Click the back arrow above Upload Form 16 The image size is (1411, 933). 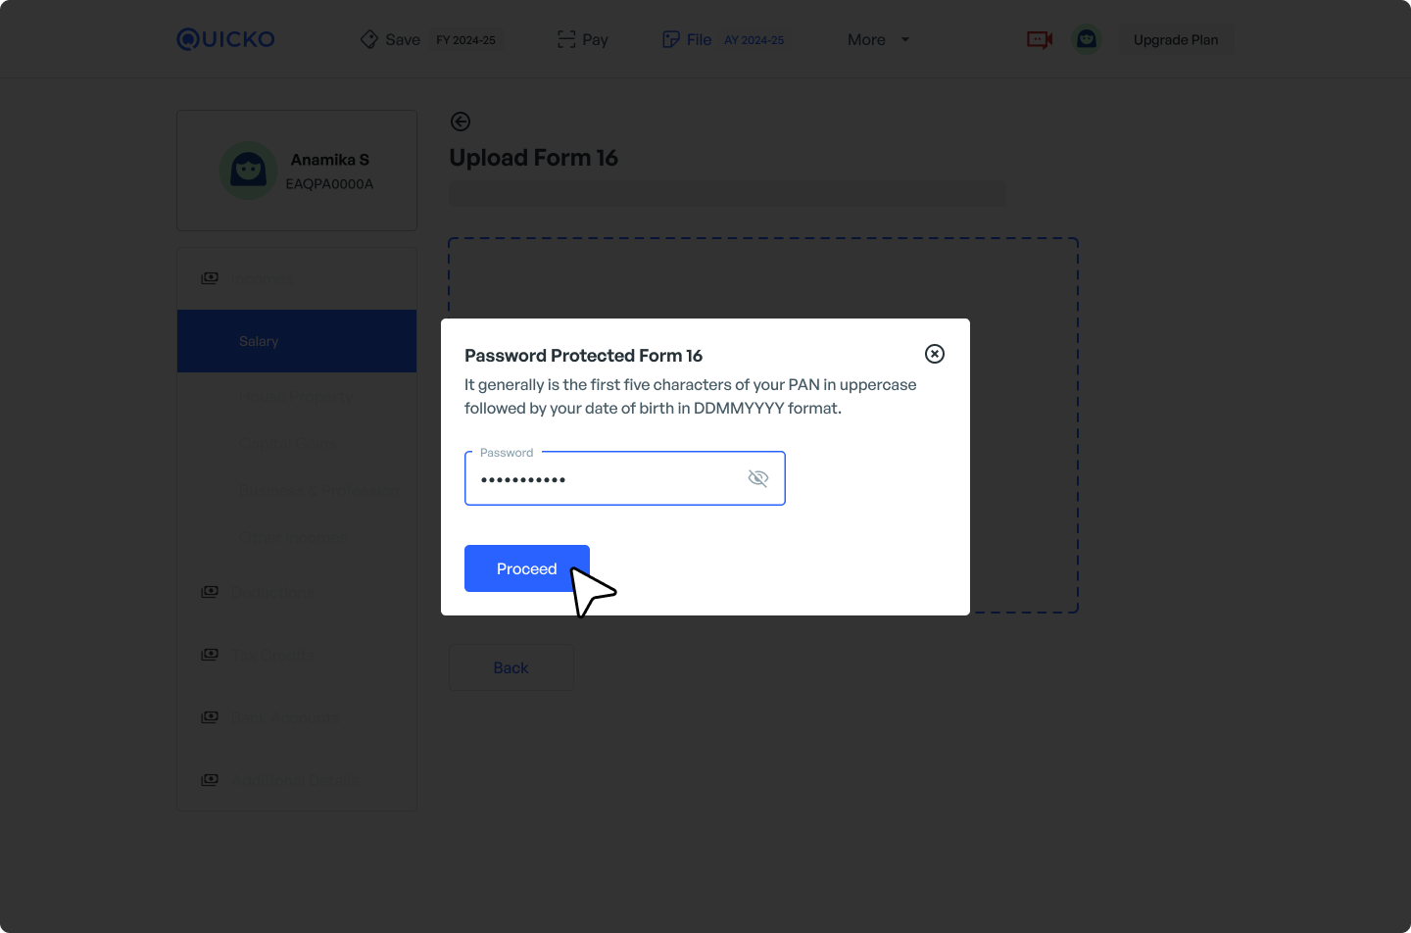[x=461, y=122]
